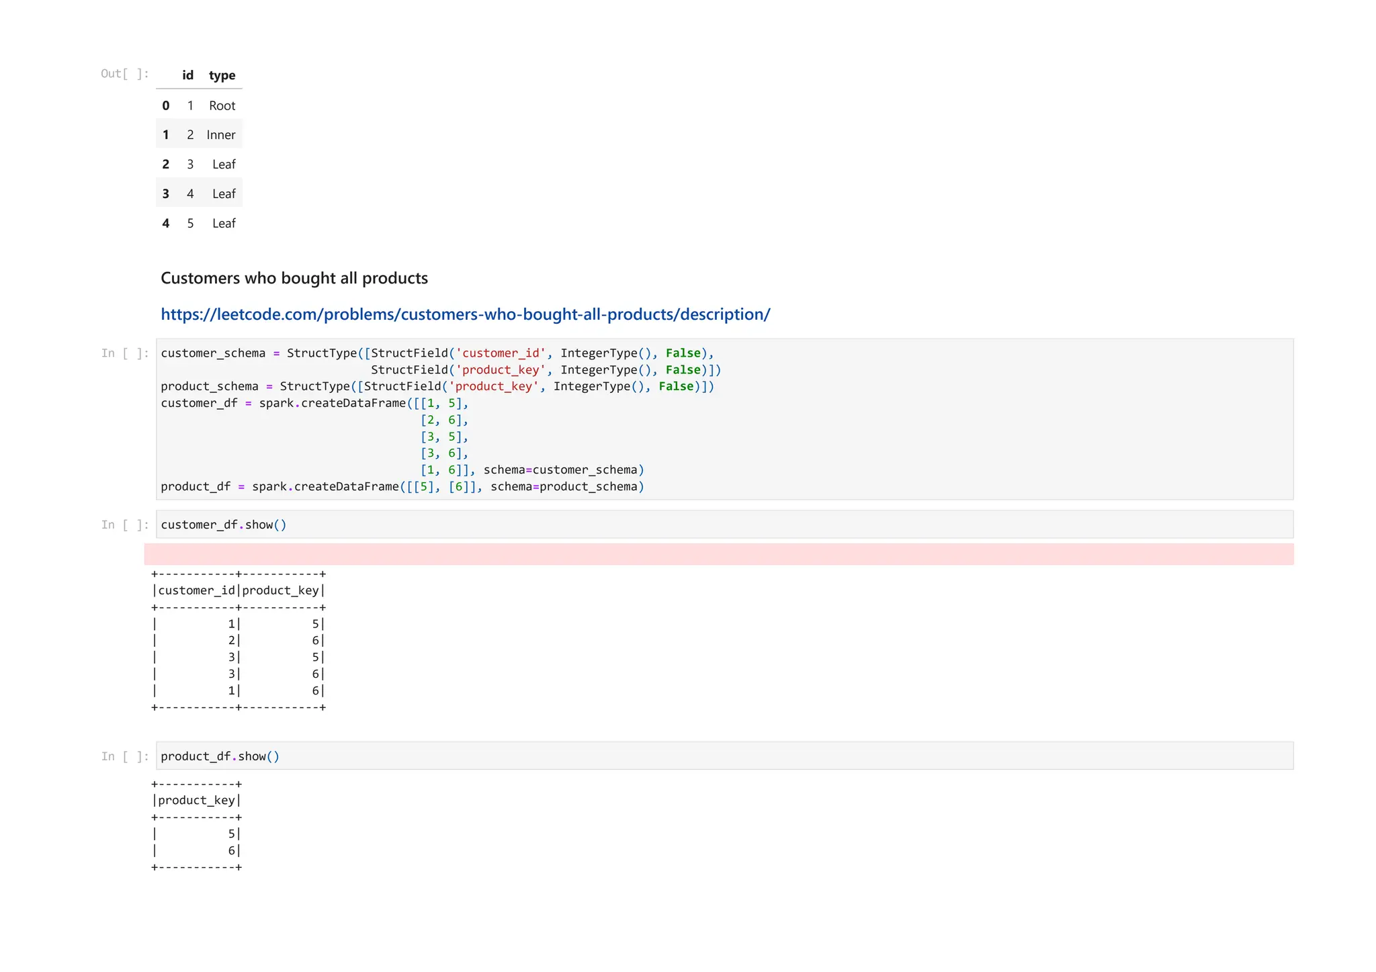Click the Out[ ]: prompt label
1376x972 pixels.
[x=125, y=73]
